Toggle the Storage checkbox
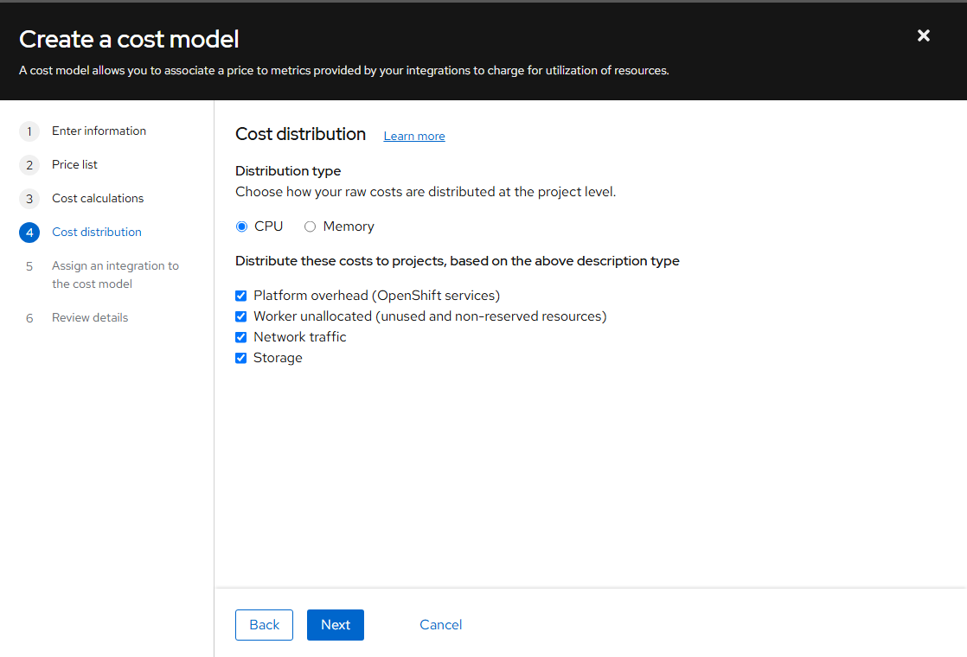This screenshot has height=657, width=967. coord(241,358)
